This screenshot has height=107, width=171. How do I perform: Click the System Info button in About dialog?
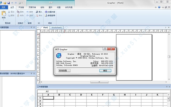pyautogui.click(x=64, y=71)
